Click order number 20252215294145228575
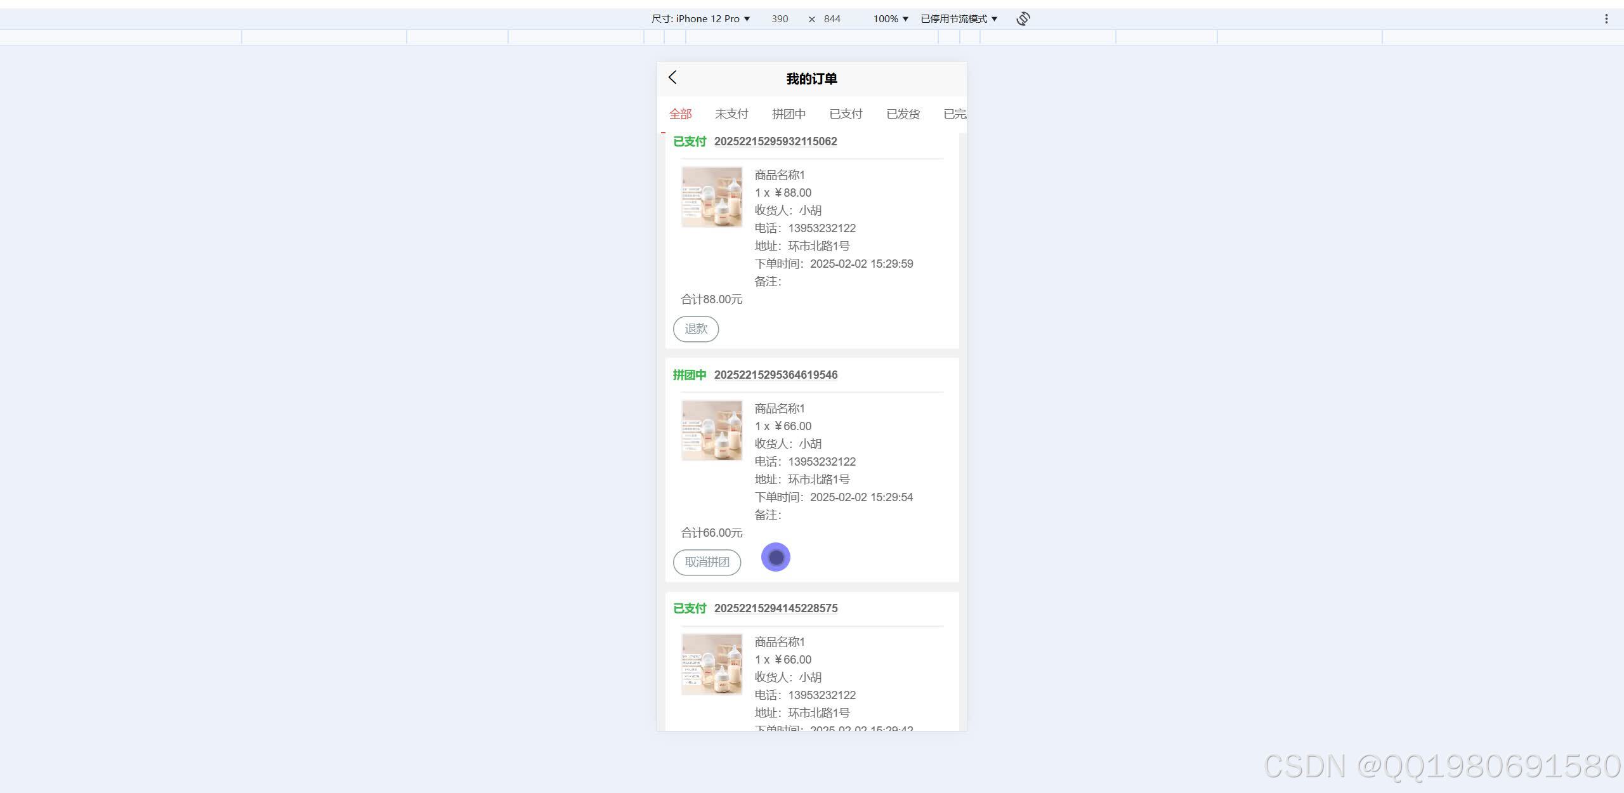The width and height of the screenshot is (1624, 793). coord(775,608)
